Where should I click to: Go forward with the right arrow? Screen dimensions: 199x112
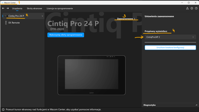point(7,8)
